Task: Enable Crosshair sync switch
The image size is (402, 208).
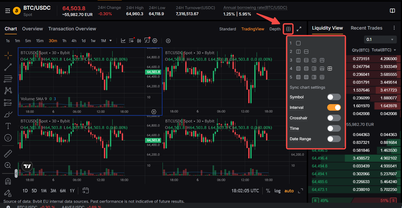Action: click(x=334, y=118)
